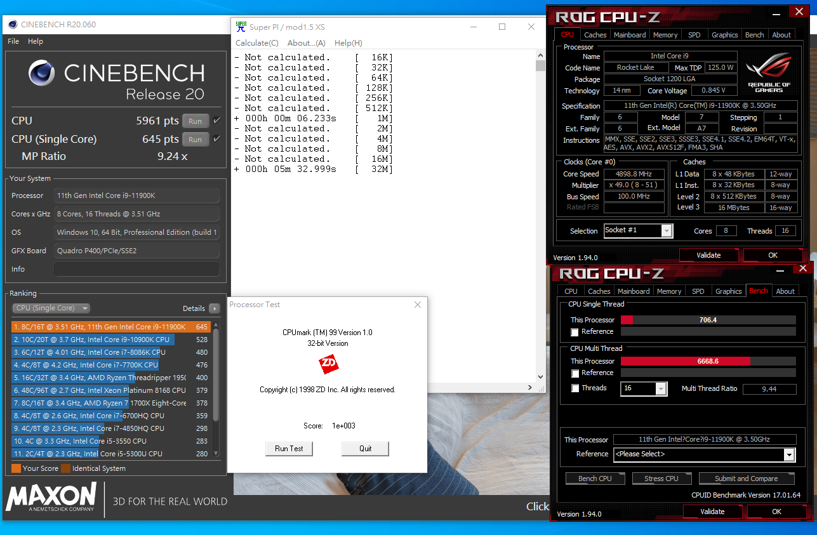Click the orange Your Score legend swatch
Image resolution: width=817 pixels, height=535 pixels.
(16, 468)
